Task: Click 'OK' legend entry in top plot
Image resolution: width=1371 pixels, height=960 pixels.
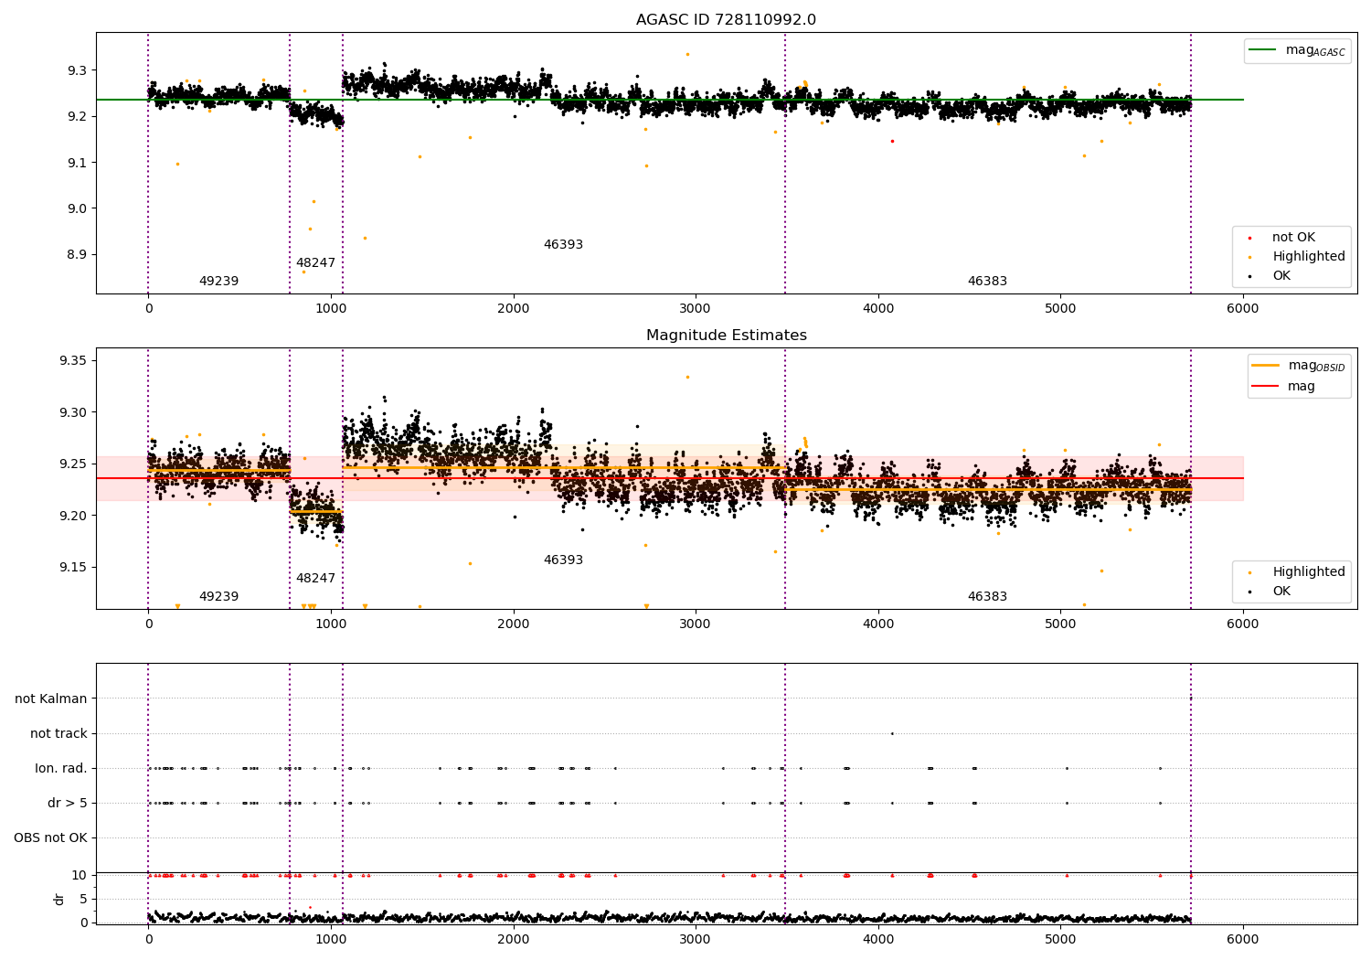Action: 1270,275
